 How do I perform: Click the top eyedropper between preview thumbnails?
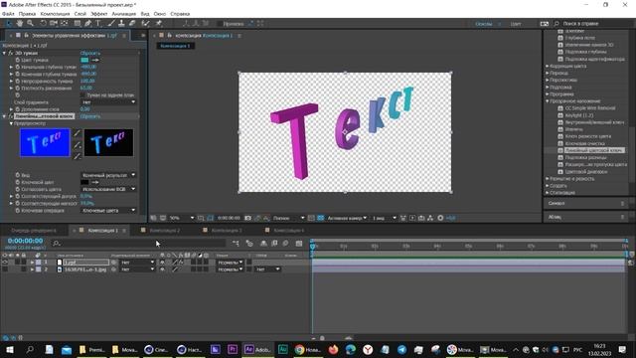pyautogui.click(x=77, y=133)
